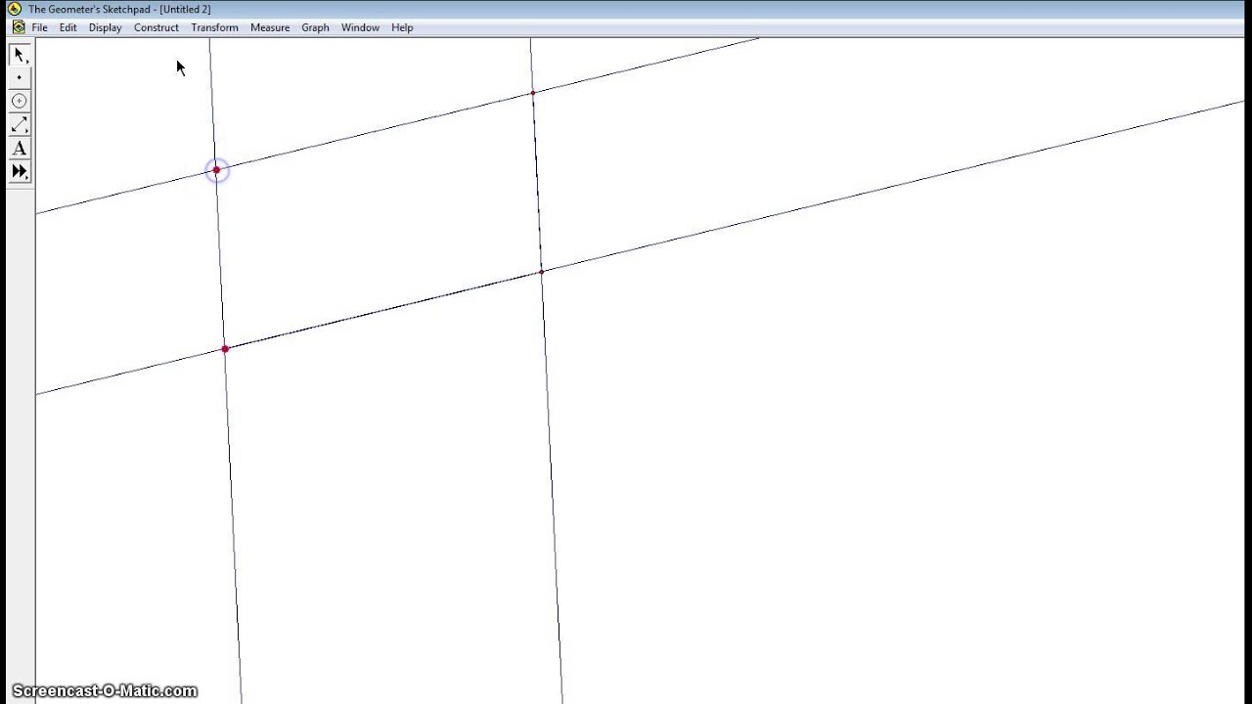Expand the Selection Arrow tool palette triangle
This screenshot has height=704, width=1252.
[x=26, y=61]
